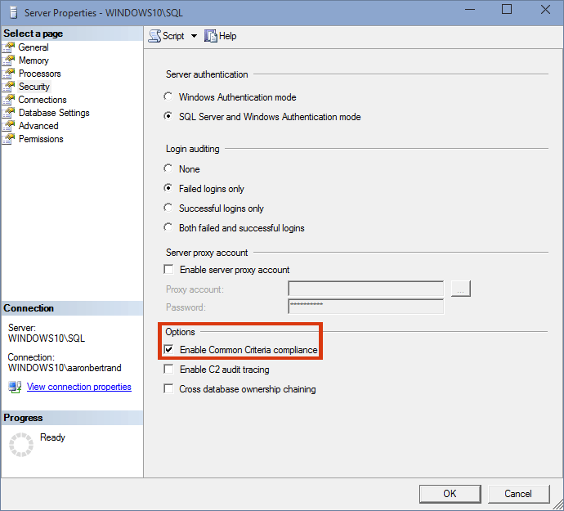Choose Failed logins only option
The image size is (564, 511).
168,188
